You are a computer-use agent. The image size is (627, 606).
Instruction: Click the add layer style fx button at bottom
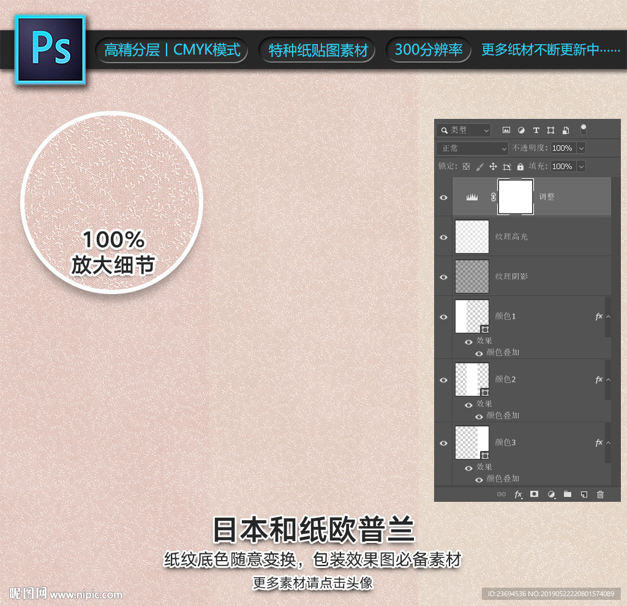(518, 494)
